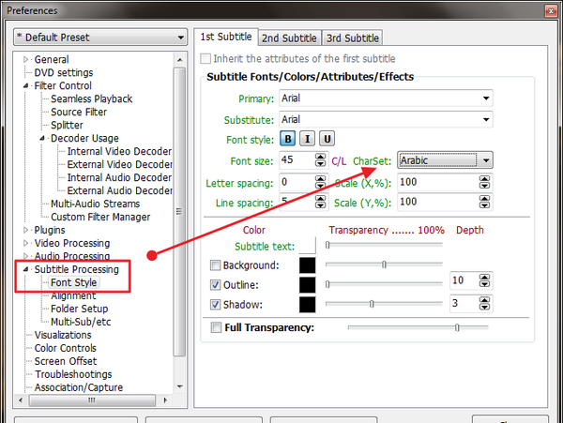Toggle Bold font style button

pyautogui.click(x=288, y=139)
